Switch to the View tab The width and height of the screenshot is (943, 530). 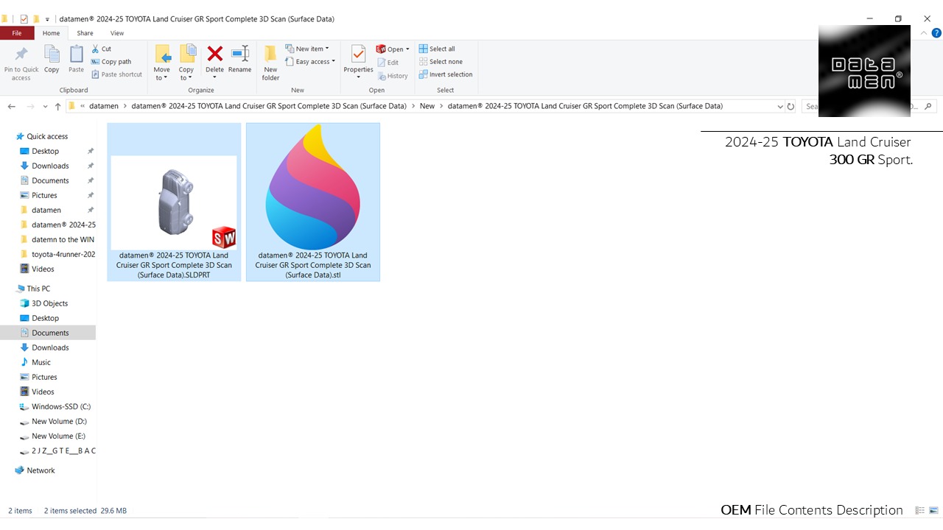(x=117, y=33)
